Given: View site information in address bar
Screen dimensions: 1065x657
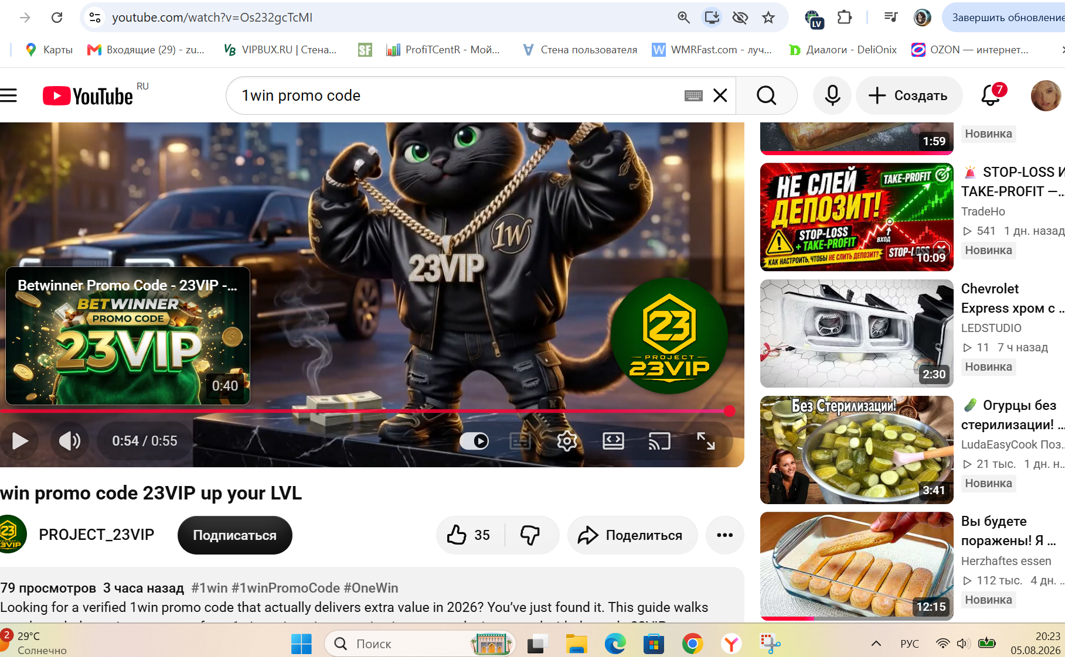Looking at the screenshot, I should click(95, 18).
